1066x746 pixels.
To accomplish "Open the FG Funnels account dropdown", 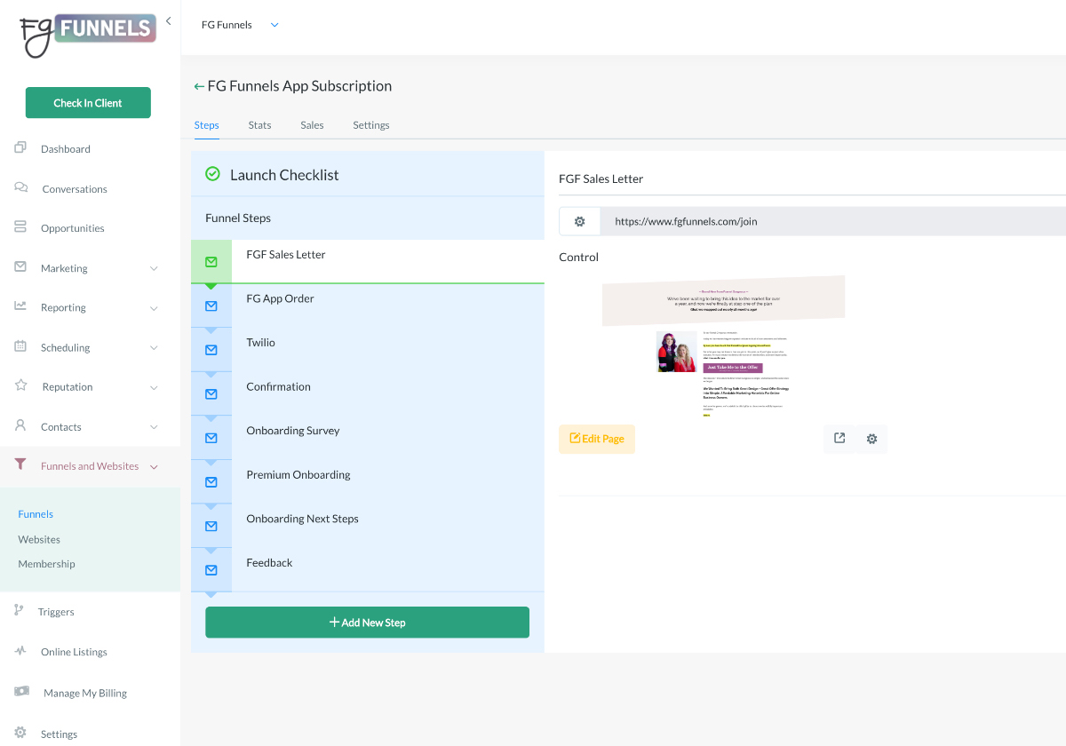I will coord(274,25).
